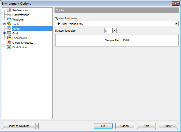This screenshot has height=132, width=181.
Task: Click the Tools icon in the tree
Action: (9, 24)
